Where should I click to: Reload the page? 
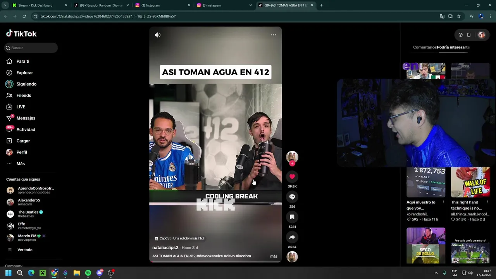tap(24, 16)
